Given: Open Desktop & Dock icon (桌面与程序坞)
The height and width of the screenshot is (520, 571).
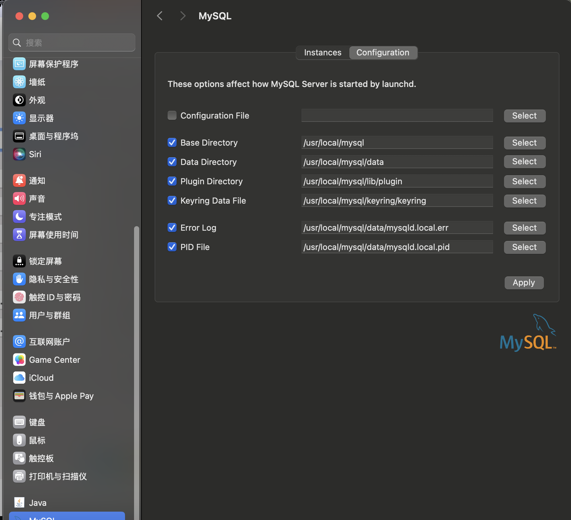Looking at the screenshot, I should click(19, 136).
